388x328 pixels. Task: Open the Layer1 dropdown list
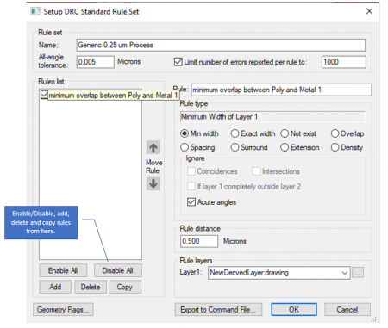(x=345, y=273)
